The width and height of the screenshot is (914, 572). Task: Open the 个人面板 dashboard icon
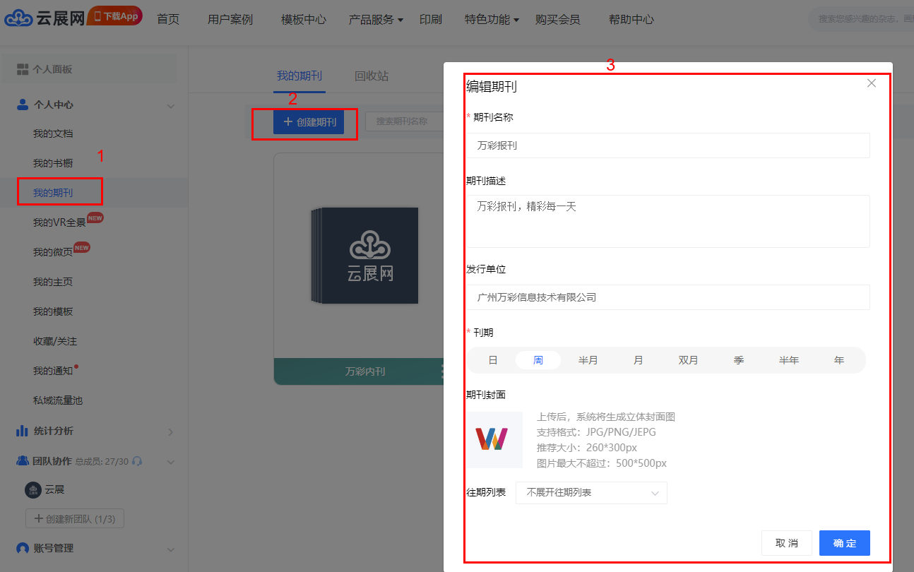23,69
